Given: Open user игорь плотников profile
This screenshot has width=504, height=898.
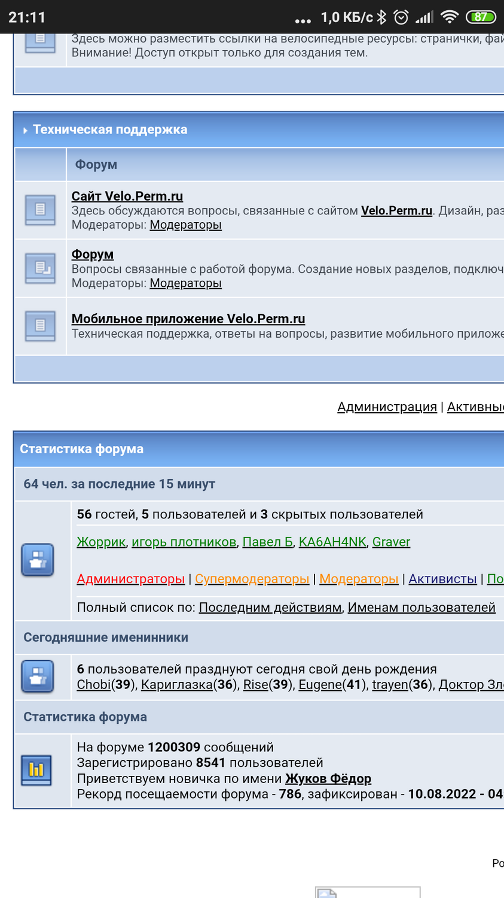Looking at the screenshot, I should (x=184, y=542).
